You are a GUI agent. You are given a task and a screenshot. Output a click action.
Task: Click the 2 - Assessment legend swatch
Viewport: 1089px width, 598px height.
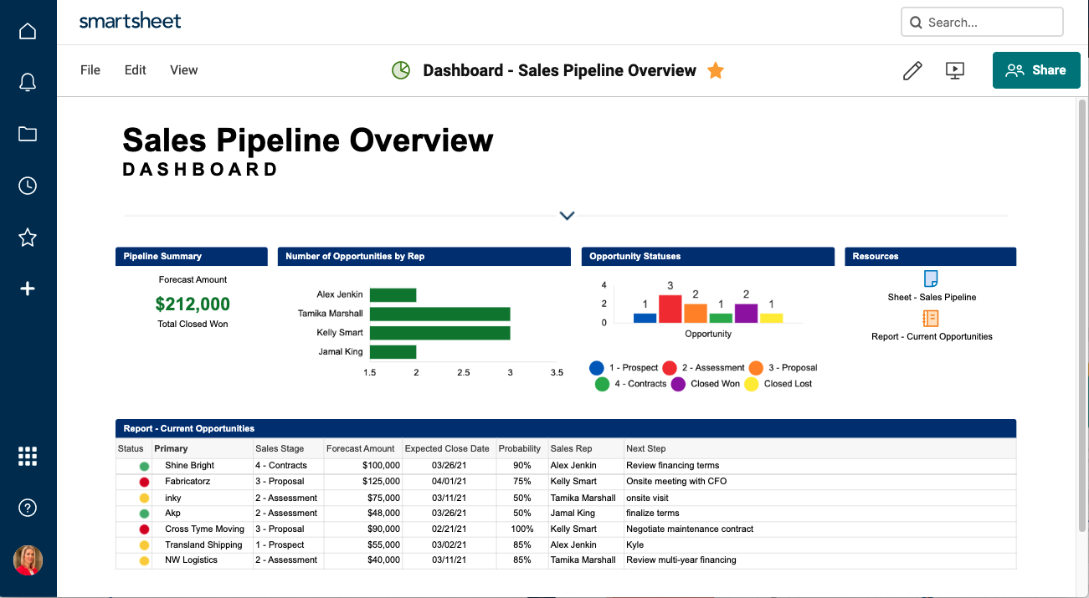tap(670, 368)
